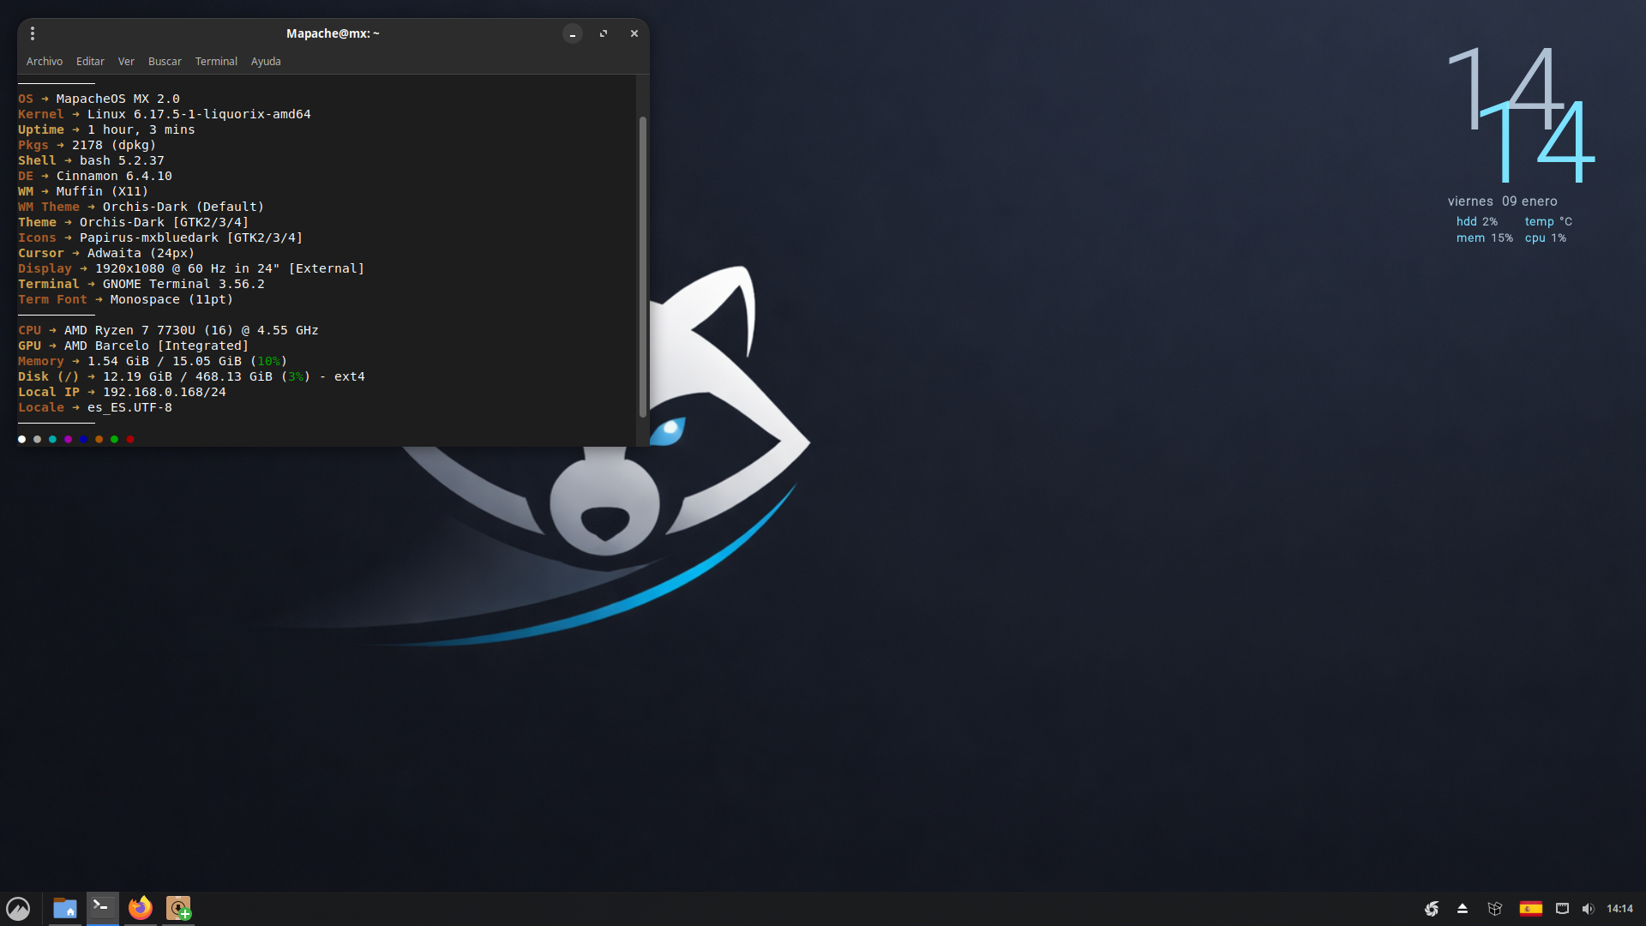
Task: Open the Ver menu
Action: tap(126, 62)
